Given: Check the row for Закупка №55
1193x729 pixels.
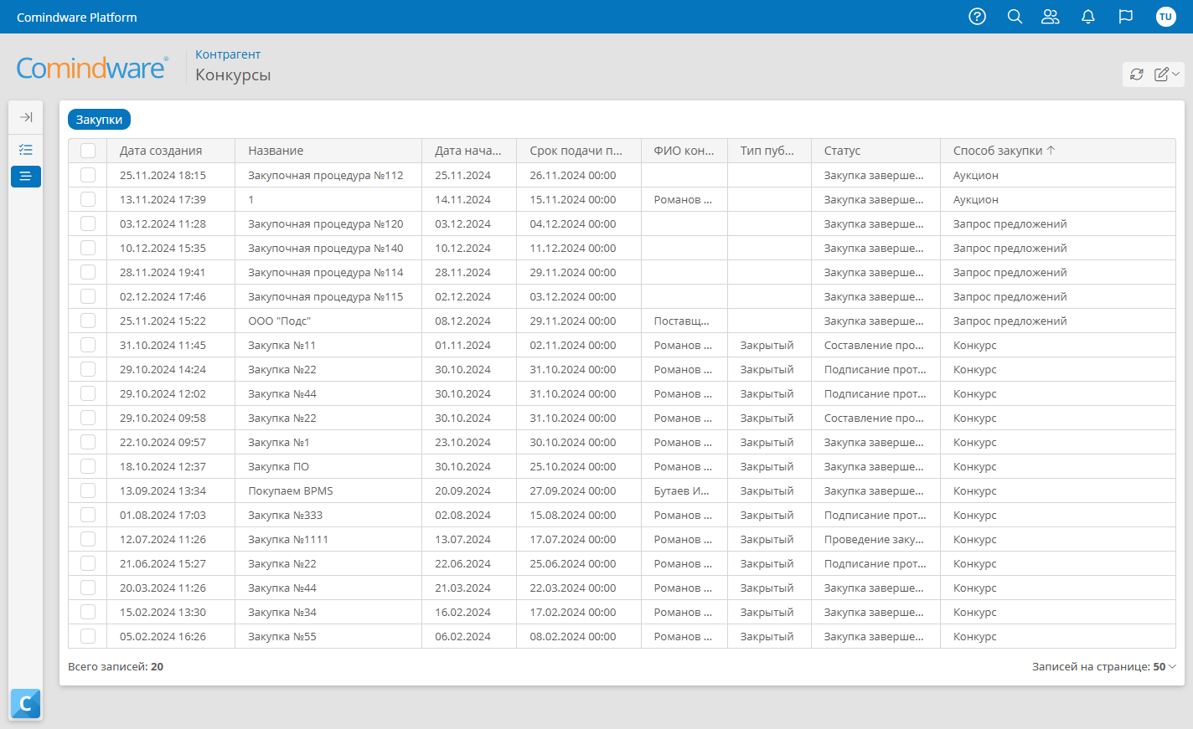Looking at the screenshot, I should [88, 636].
